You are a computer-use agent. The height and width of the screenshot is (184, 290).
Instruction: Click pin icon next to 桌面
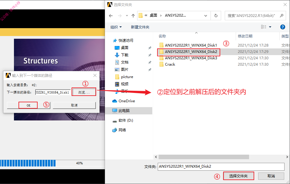pyautogui.click(x=150, y=48)
